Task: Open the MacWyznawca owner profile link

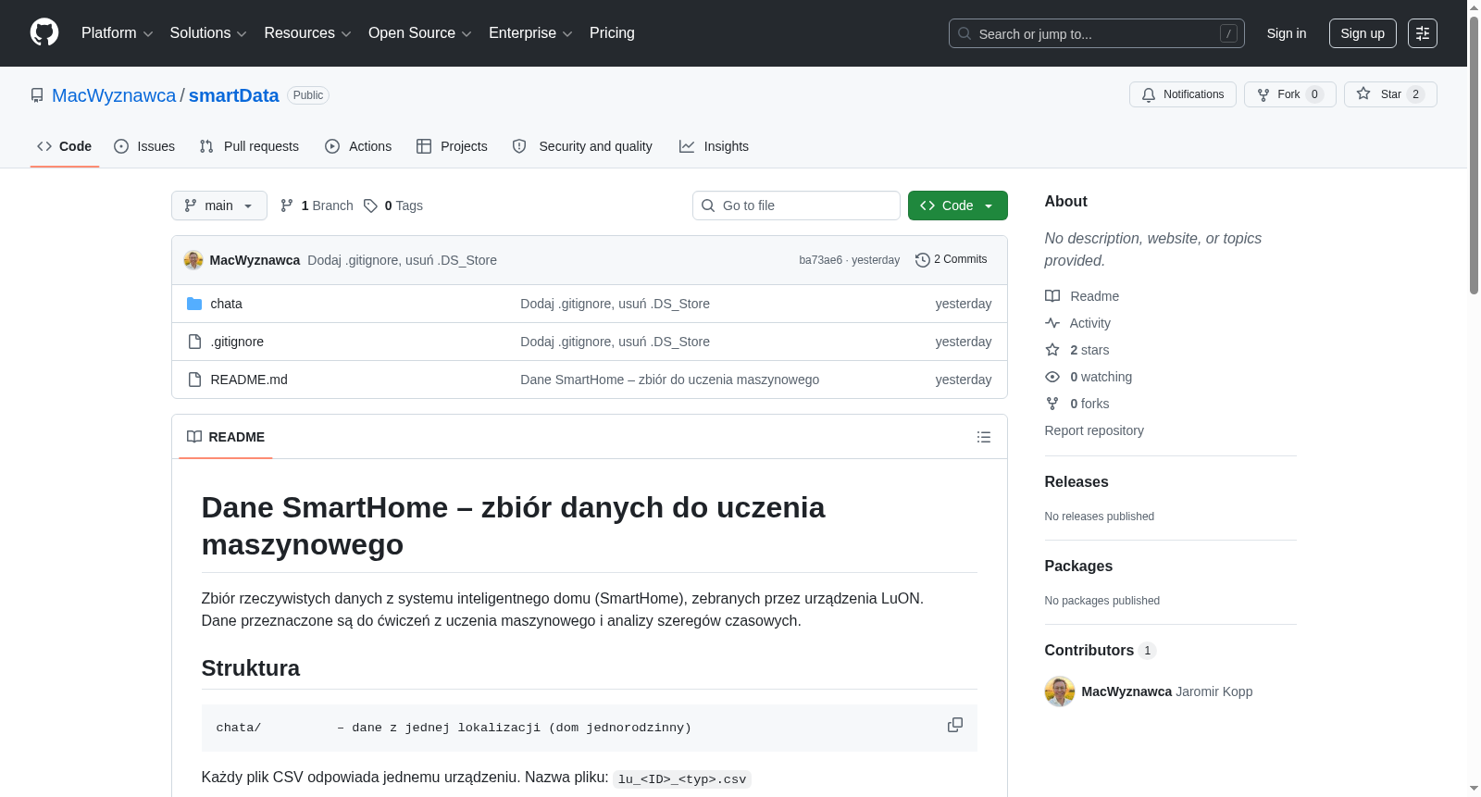Action: click(x=114, y=95)
